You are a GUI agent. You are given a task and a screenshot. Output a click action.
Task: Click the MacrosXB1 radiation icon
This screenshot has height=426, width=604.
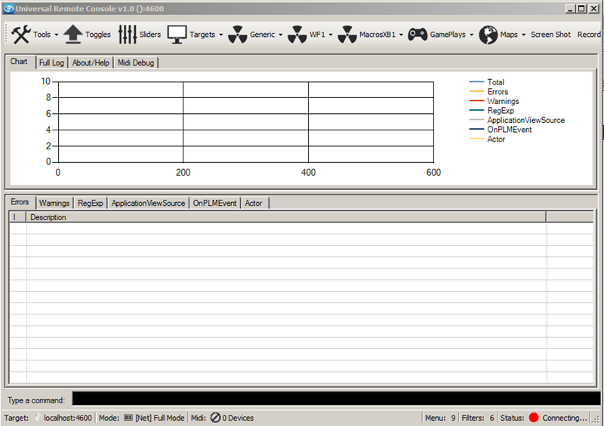[x=347, y=34]
